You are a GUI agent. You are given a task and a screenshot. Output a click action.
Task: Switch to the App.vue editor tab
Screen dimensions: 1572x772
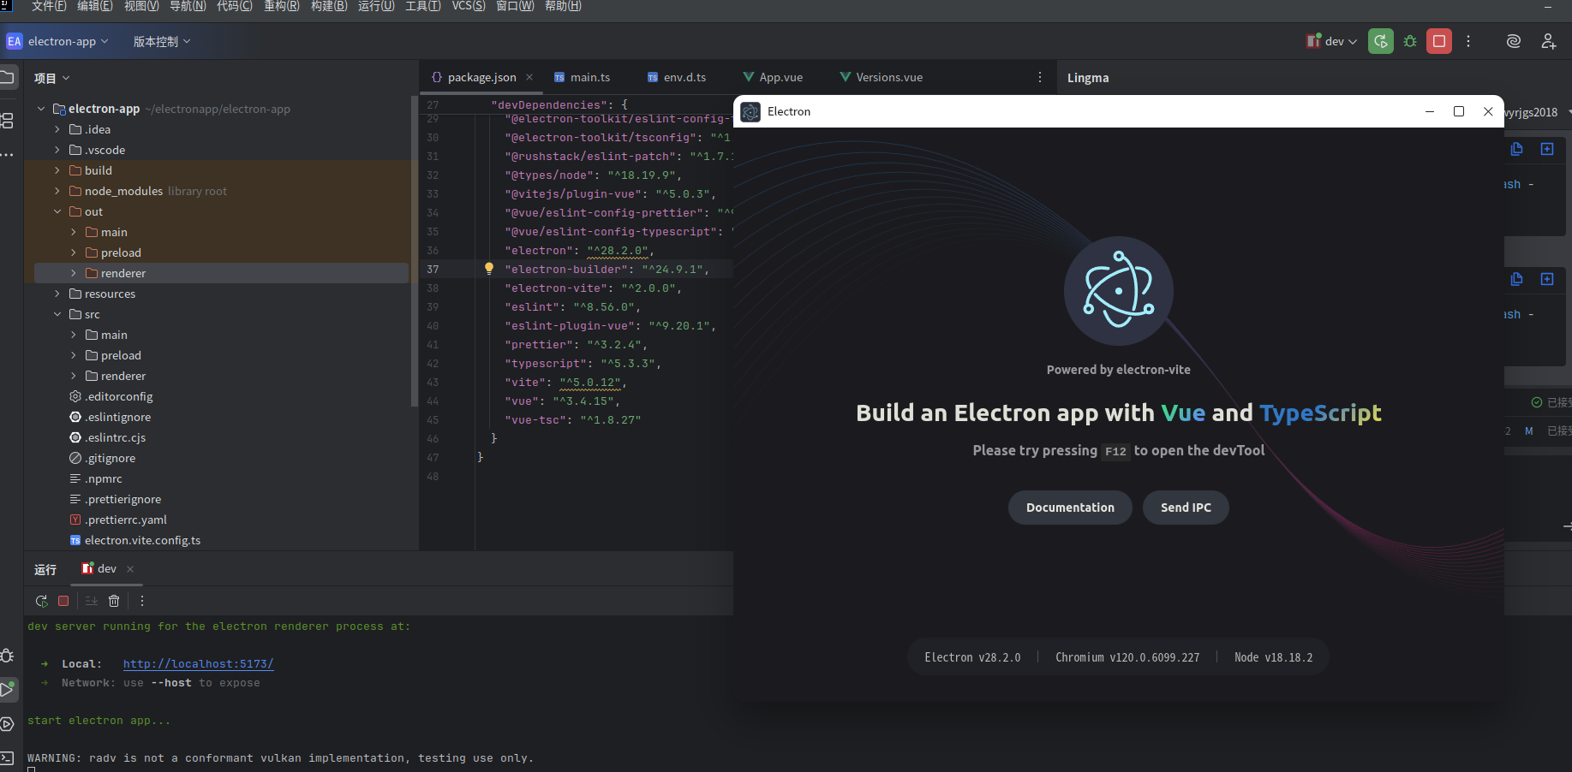tap(773, 77)
